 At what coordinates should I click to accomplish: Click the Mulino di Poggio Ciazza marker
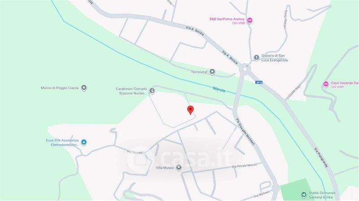point(84,88)
